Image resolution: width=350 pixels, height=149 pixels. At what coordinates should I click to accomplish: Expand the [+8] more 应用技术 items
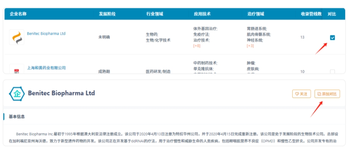(x=197, y=46)
